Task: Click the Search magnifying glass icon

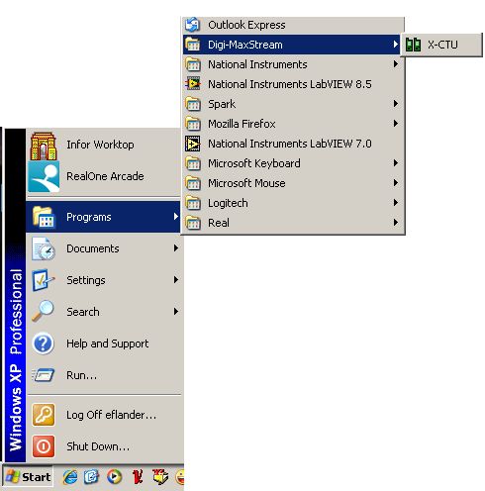Action: point(44,311)
